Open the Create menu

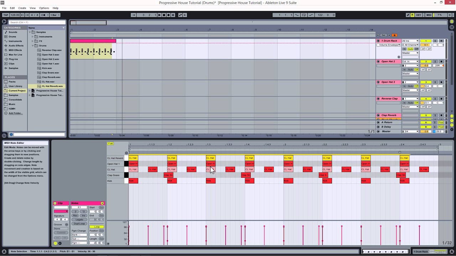point(22,8)
